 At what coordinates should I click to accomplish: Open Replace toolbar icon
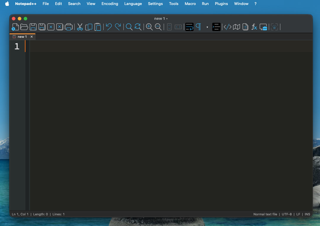coord(138,27)
